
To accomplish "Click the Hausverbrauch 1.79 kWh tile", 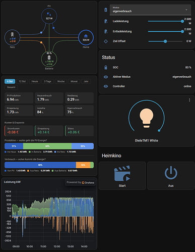I will (49, 98).
